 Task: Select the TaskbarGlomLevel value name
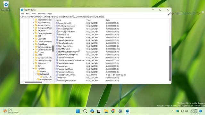click(66, 63)
